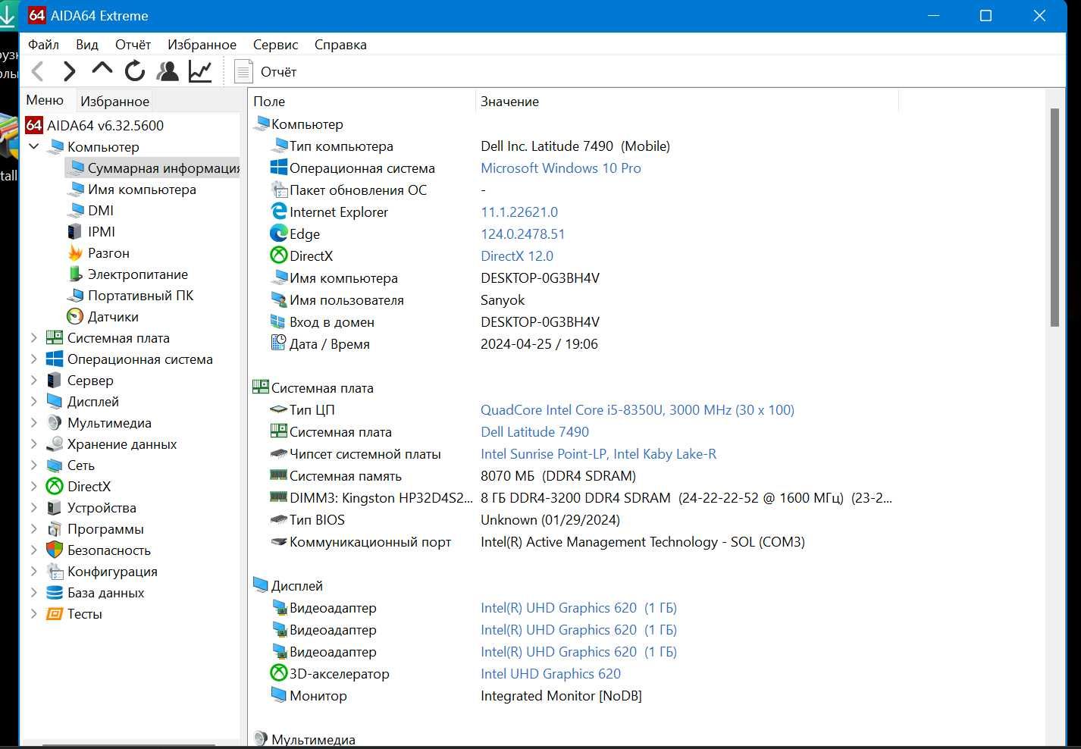The width and height of the screenshot is (1081, 749).
Task: Select the 8070 МБ (DDR4 SDRAM) value
Action: point(558,475)
